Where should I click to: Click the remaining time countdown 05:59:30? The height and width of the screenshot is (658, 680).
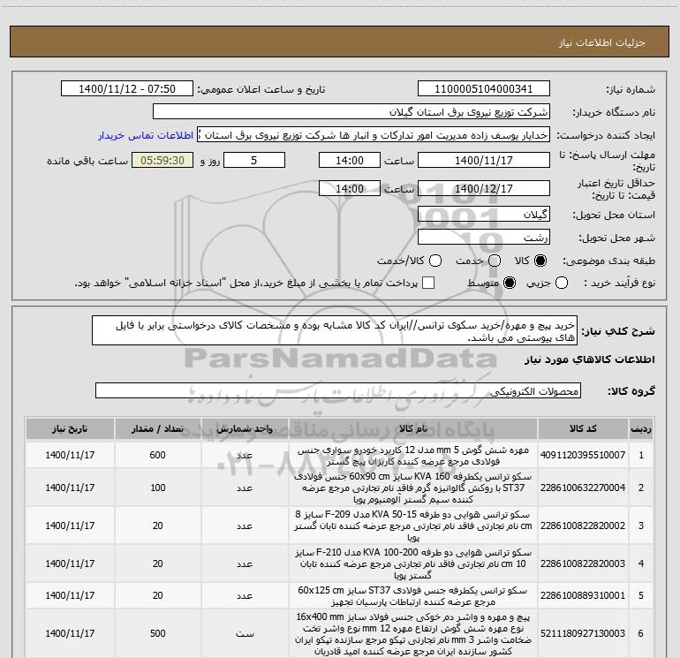click(x=162, y=161)
